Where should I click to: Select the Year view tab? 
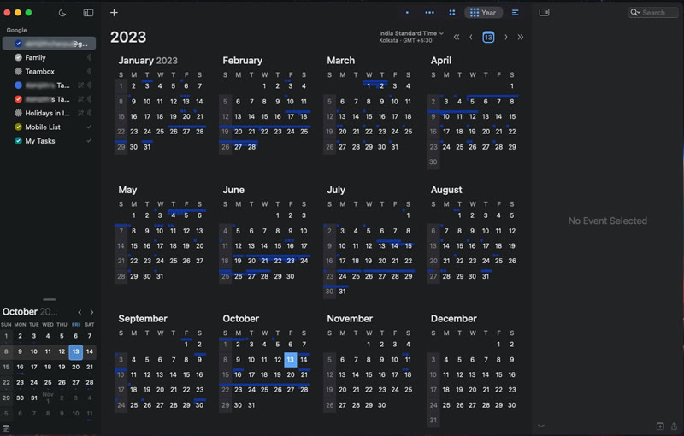(x=483, y=13)
